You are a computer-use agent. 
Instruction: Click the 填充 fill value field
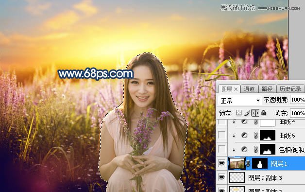(298, 113)
